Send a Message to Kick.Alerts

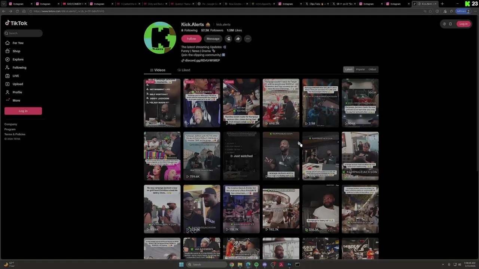tap(213, 39)
